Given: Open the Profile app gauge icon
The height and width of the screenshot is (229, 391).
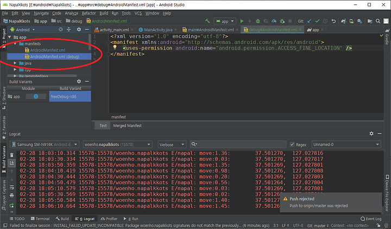Looking at the screenshot, I should [x=274, y=21].
